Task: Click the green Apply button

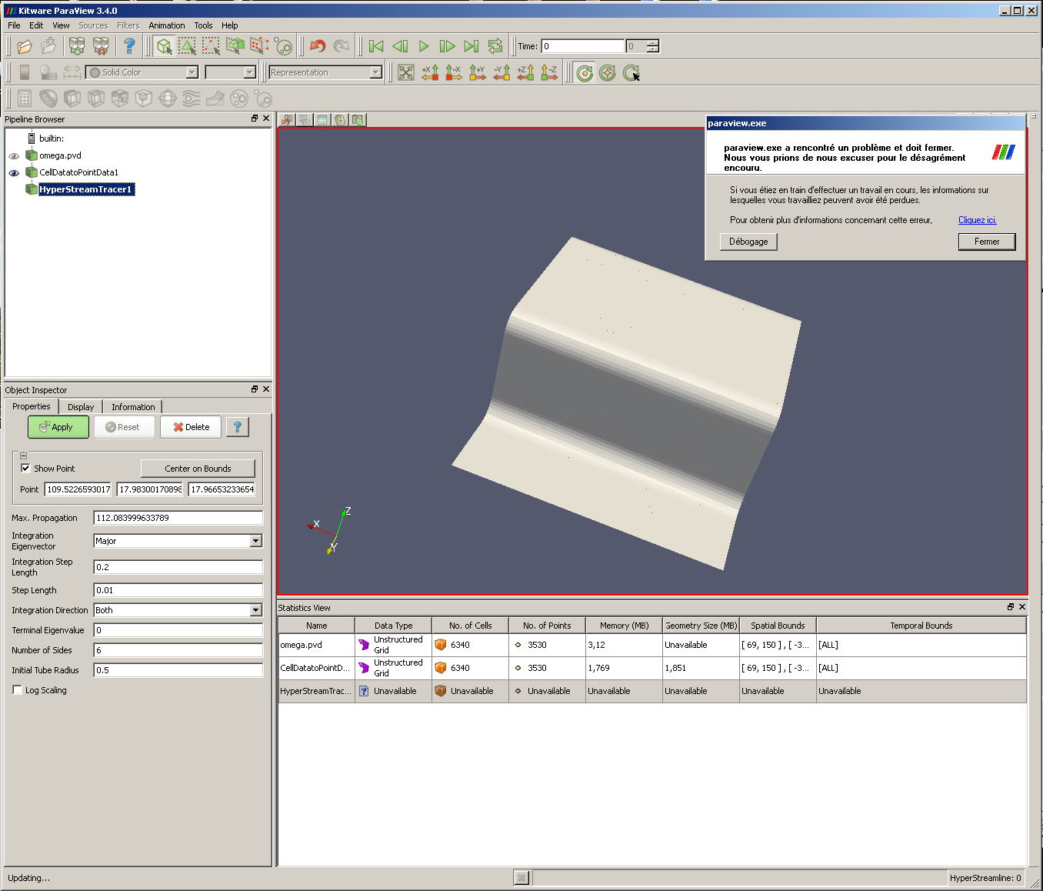Action: (x=58, y=427)
